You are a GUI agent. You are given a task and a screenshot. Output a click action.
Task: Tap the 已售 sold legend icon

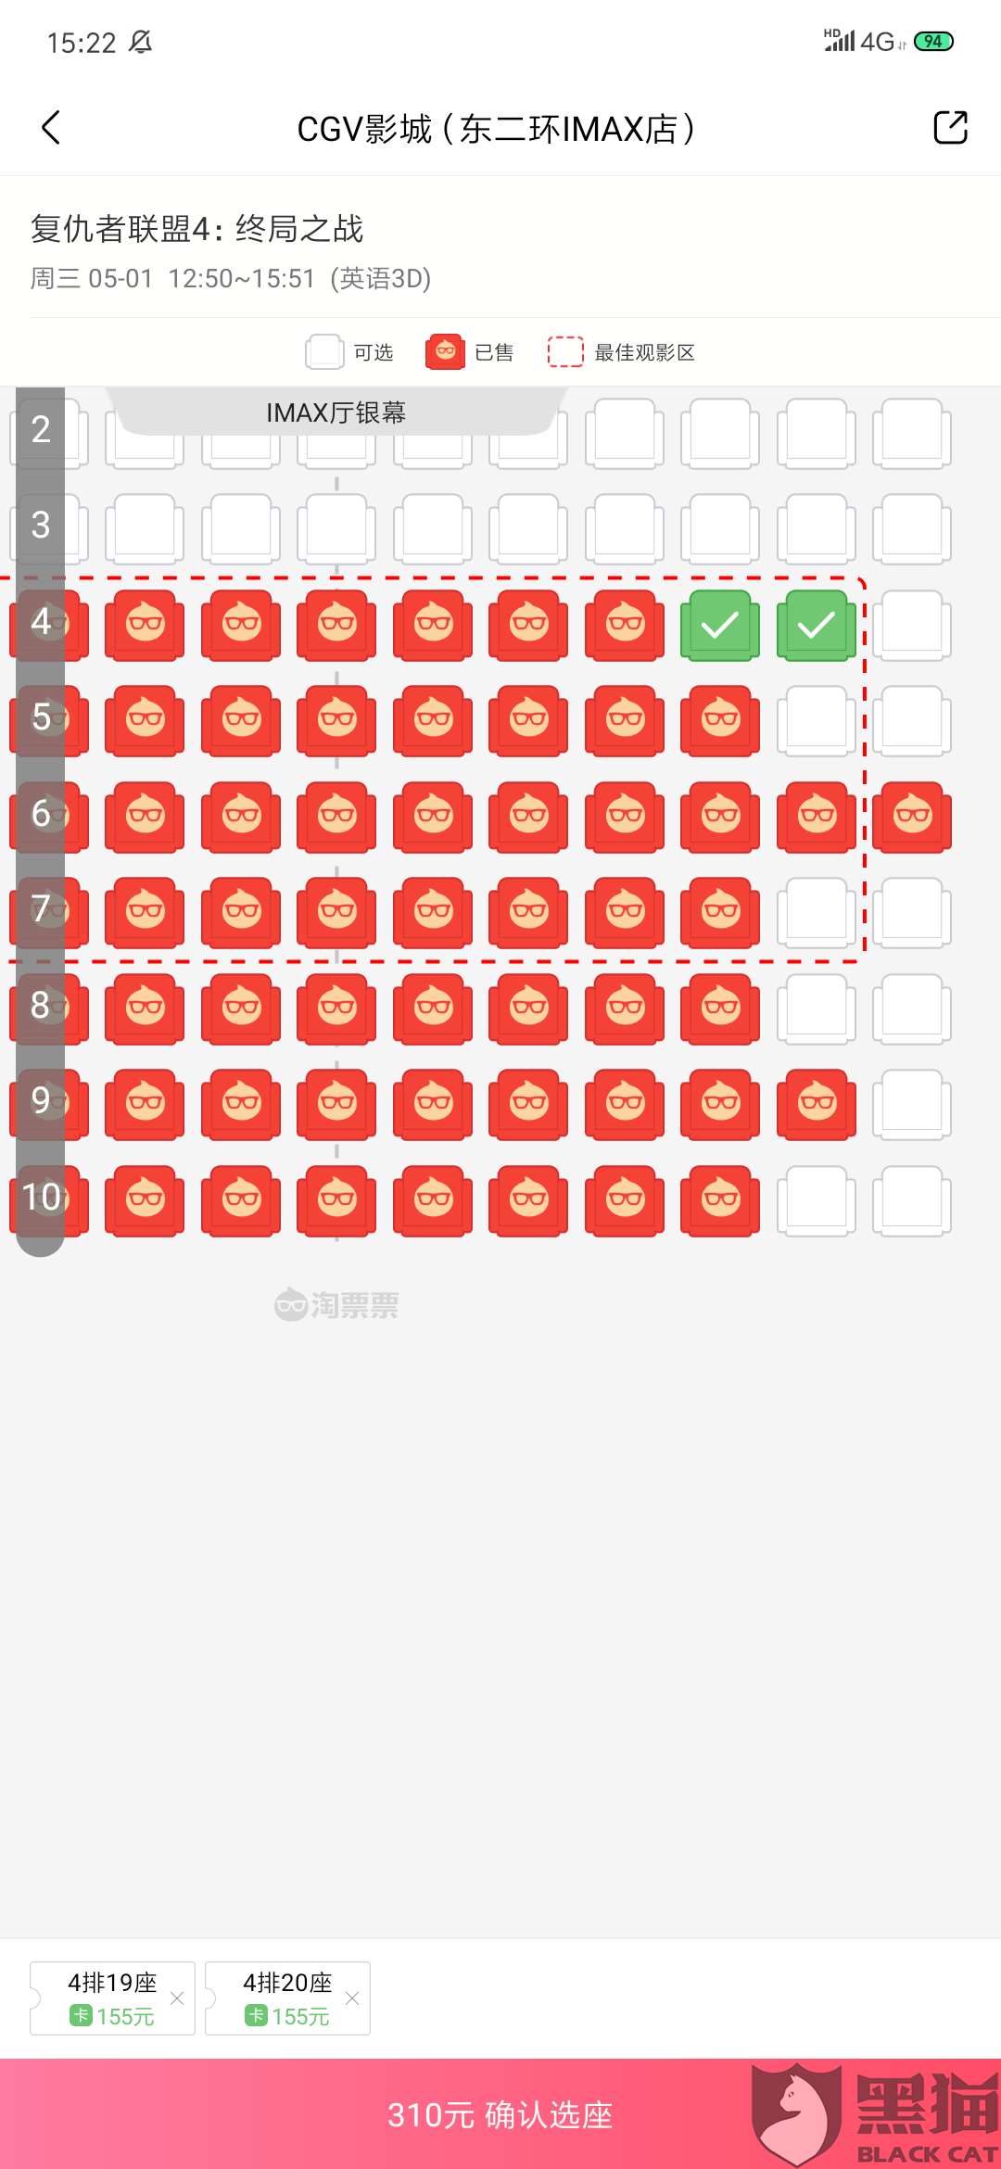pos(446,352)
